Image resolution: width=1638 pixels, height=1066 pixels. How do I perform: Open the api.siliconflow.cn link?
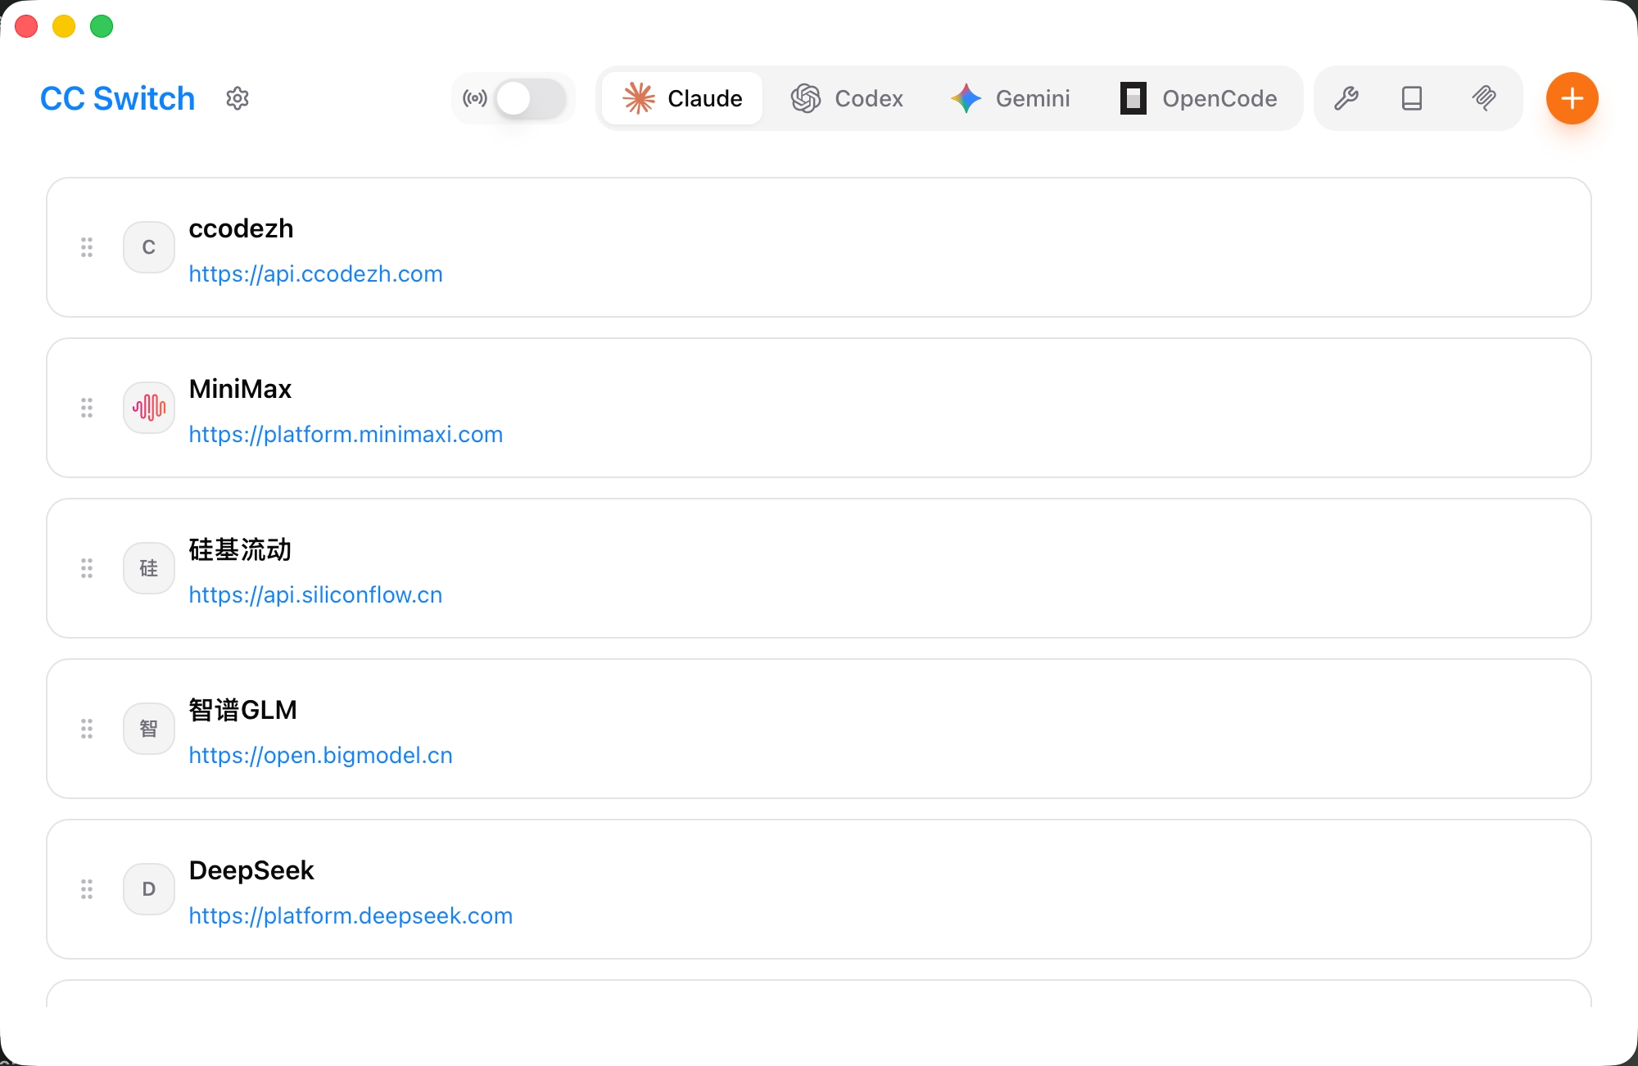[315, 594]
